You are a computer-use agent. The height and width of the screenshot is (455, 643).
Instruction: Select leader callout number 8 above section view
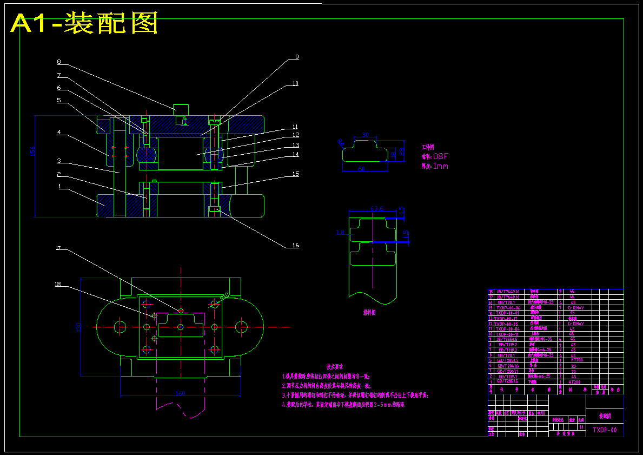[59, 62]
